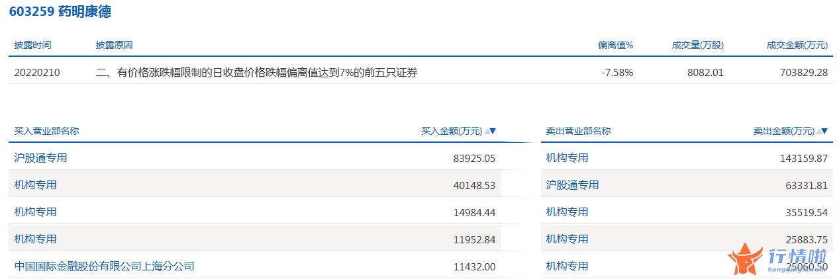The image size is (837, 279).
Task: Open 机构专用 seller with 35519.54
Action: [567, 212]
